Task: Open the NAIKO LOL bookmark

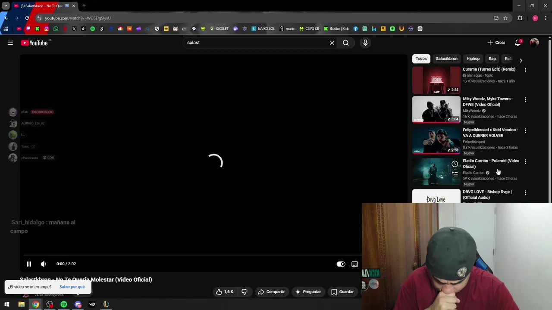Action: pos(263,29)
